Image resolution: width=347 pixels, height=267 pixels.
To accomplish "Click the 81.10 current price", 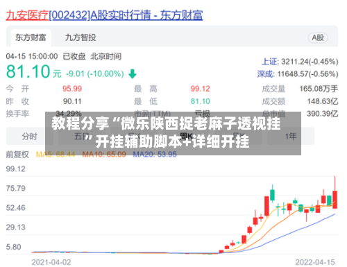I will tap(28, 71).
